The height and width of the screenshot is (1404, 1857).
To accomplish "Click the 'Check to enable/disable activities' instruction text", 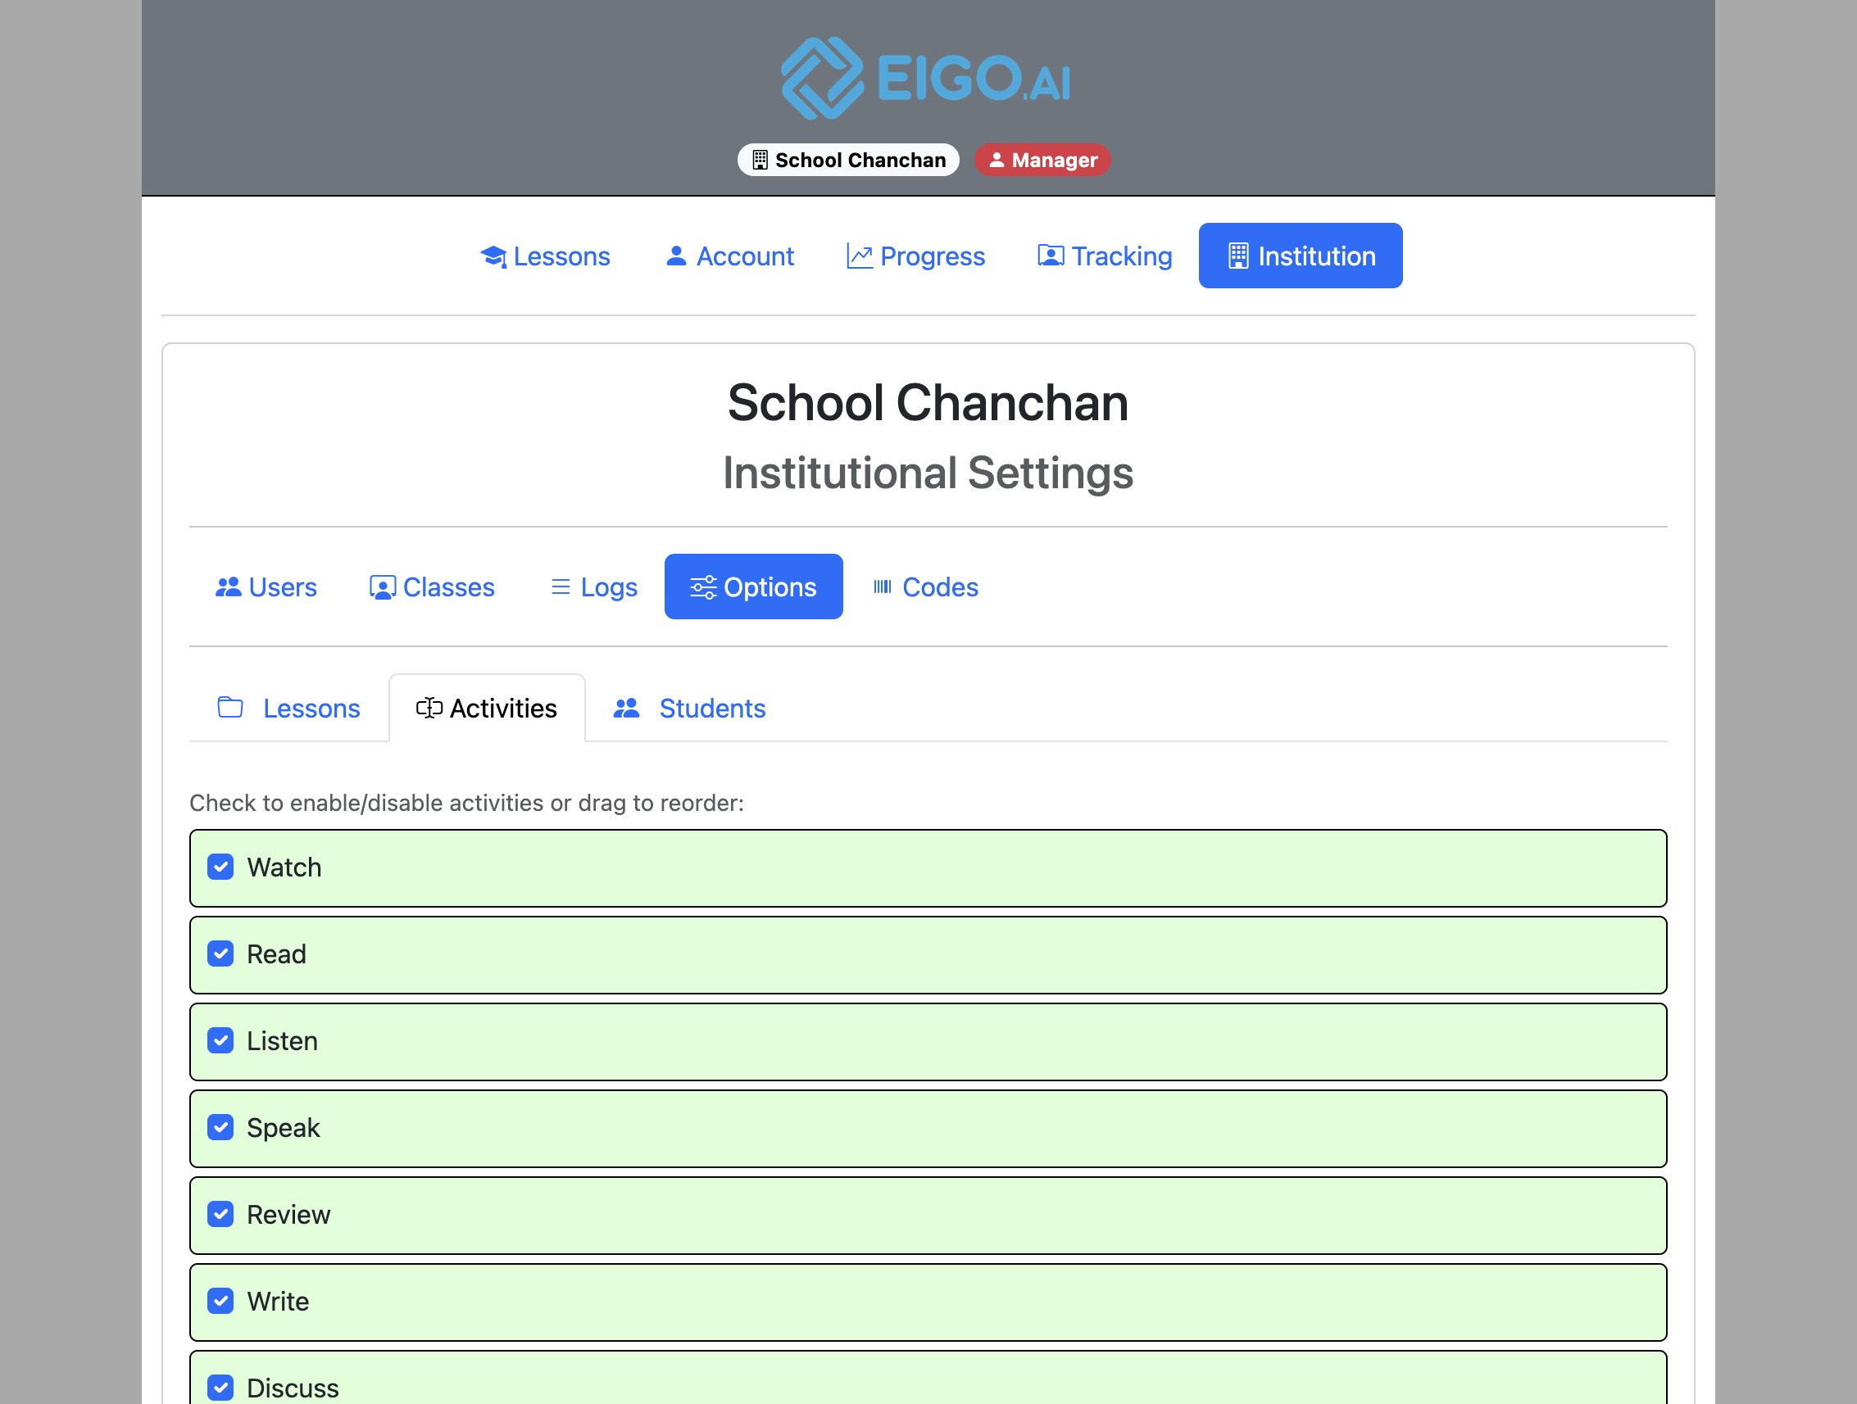I will point(466,802).
